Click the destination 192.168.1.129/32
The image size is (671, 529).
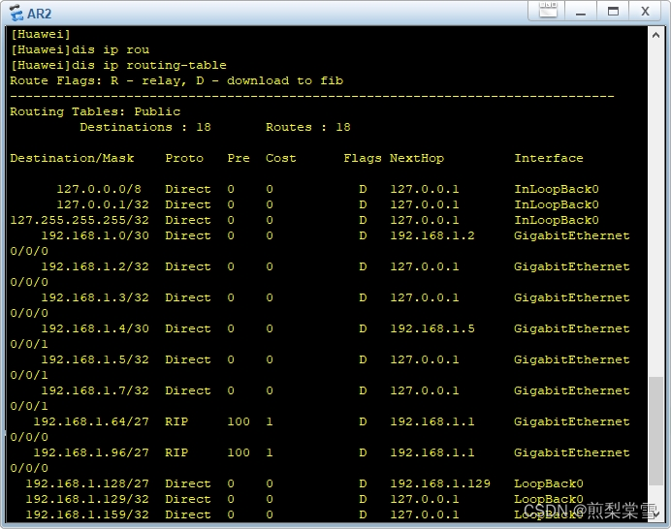(87, 499)
